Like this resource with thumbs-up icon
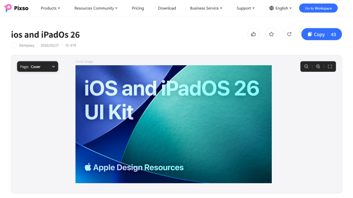353x198 pixels. pyautogui.click(x=253, y=34)
